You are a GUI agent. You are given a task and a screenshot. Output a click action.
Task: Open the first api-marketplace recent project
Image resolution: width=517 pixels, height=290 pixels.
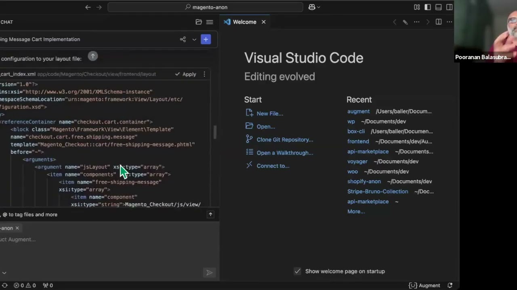(368, 151)
